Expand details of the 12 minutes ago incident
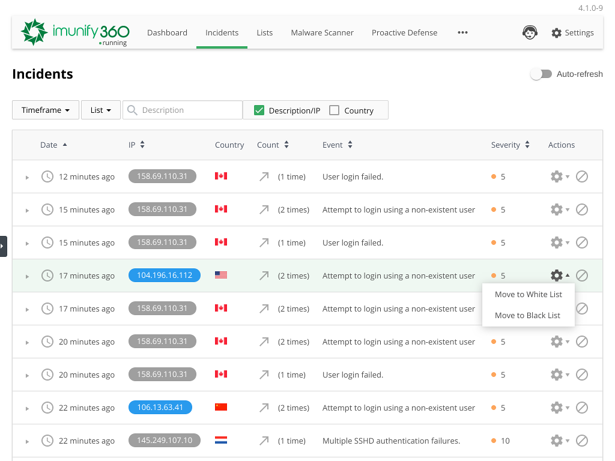Viewport: 615px width, 461px height. 26,176
